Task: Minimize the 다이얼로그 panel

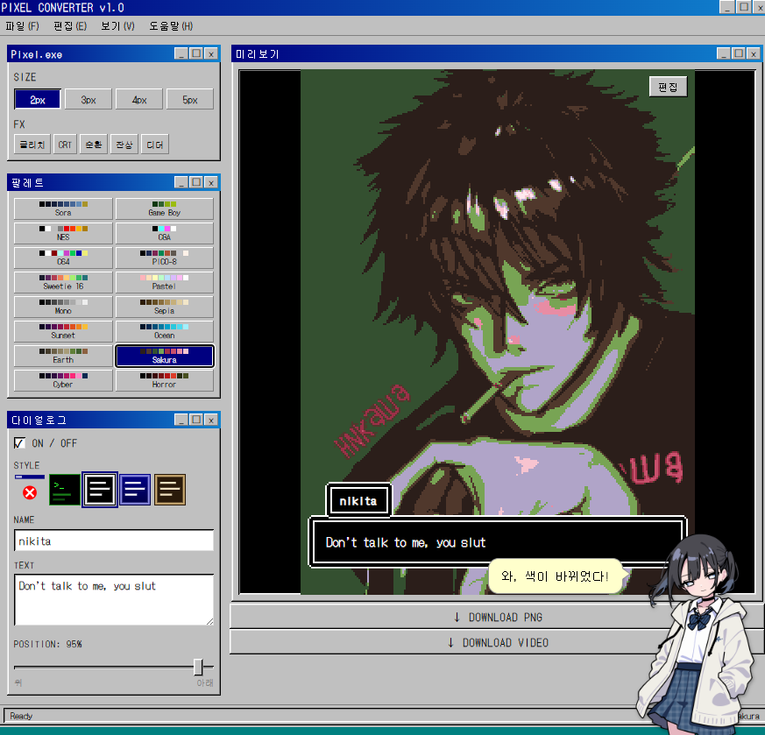Action: (x=181, y=420)
